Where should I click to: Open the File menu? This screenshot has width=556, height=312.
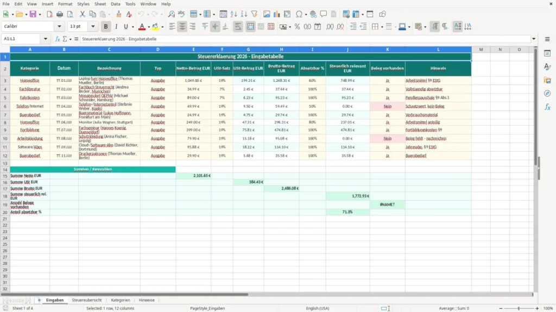coord(6,4)
